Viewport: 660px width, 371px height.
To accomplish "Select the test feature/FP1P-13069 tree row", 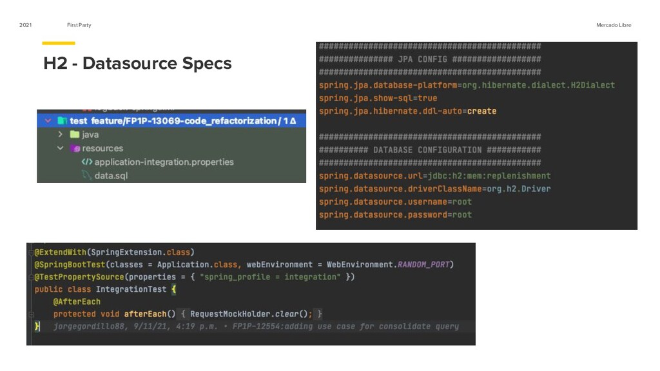I will [x=171, y=120].
